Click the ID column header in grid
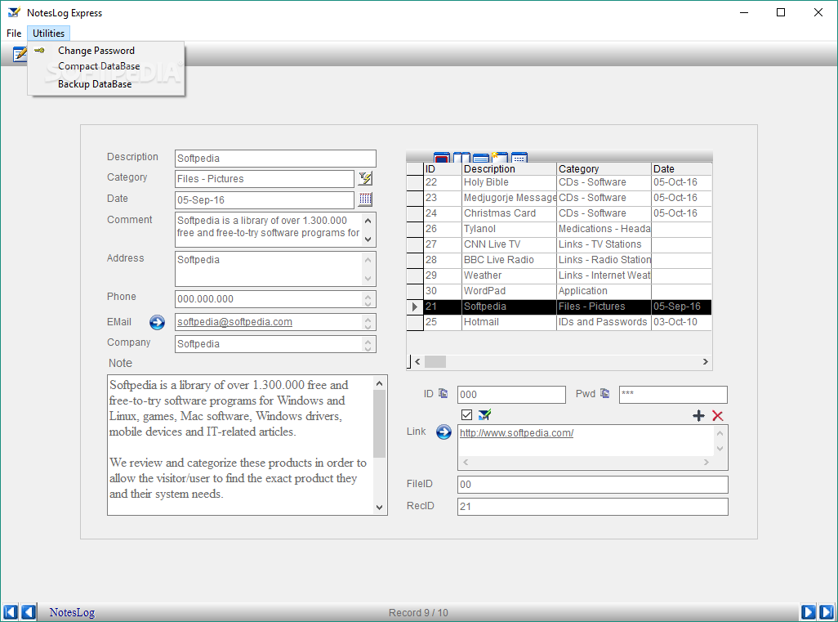838x622 pixels. pyautogui.click(x=443, y=168)
